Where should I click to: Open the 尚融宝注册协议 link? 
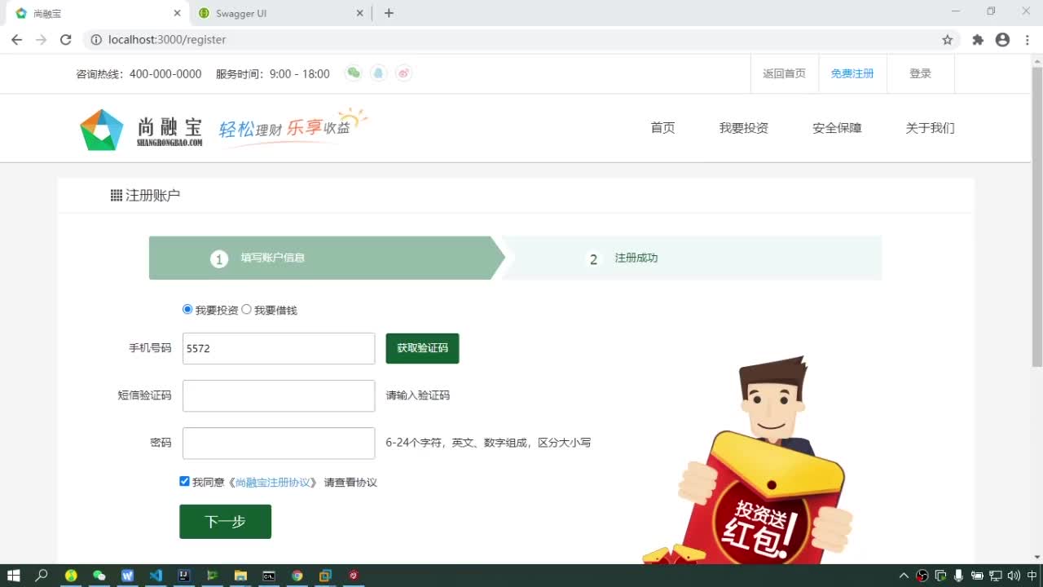click(273, 483)
